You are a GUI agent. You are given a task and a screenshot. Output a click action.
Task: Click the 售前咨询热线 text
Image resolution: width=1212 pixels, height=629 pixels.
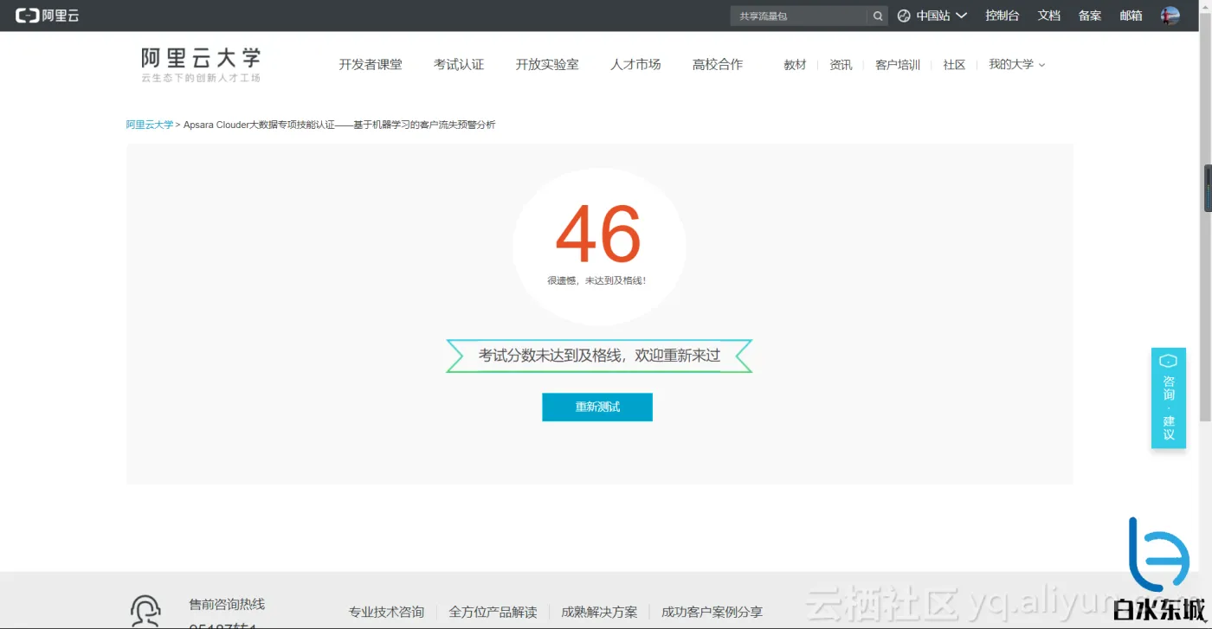click(x=227, y=604)
